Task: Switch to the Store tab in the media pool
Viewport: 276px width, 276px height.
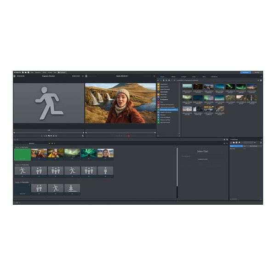Action: 204,77
